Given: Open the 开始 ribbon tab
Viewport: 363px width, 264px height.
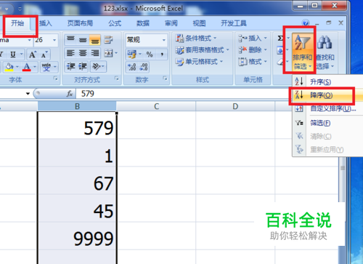Looking at the screenshot, I should pos(17,23).
